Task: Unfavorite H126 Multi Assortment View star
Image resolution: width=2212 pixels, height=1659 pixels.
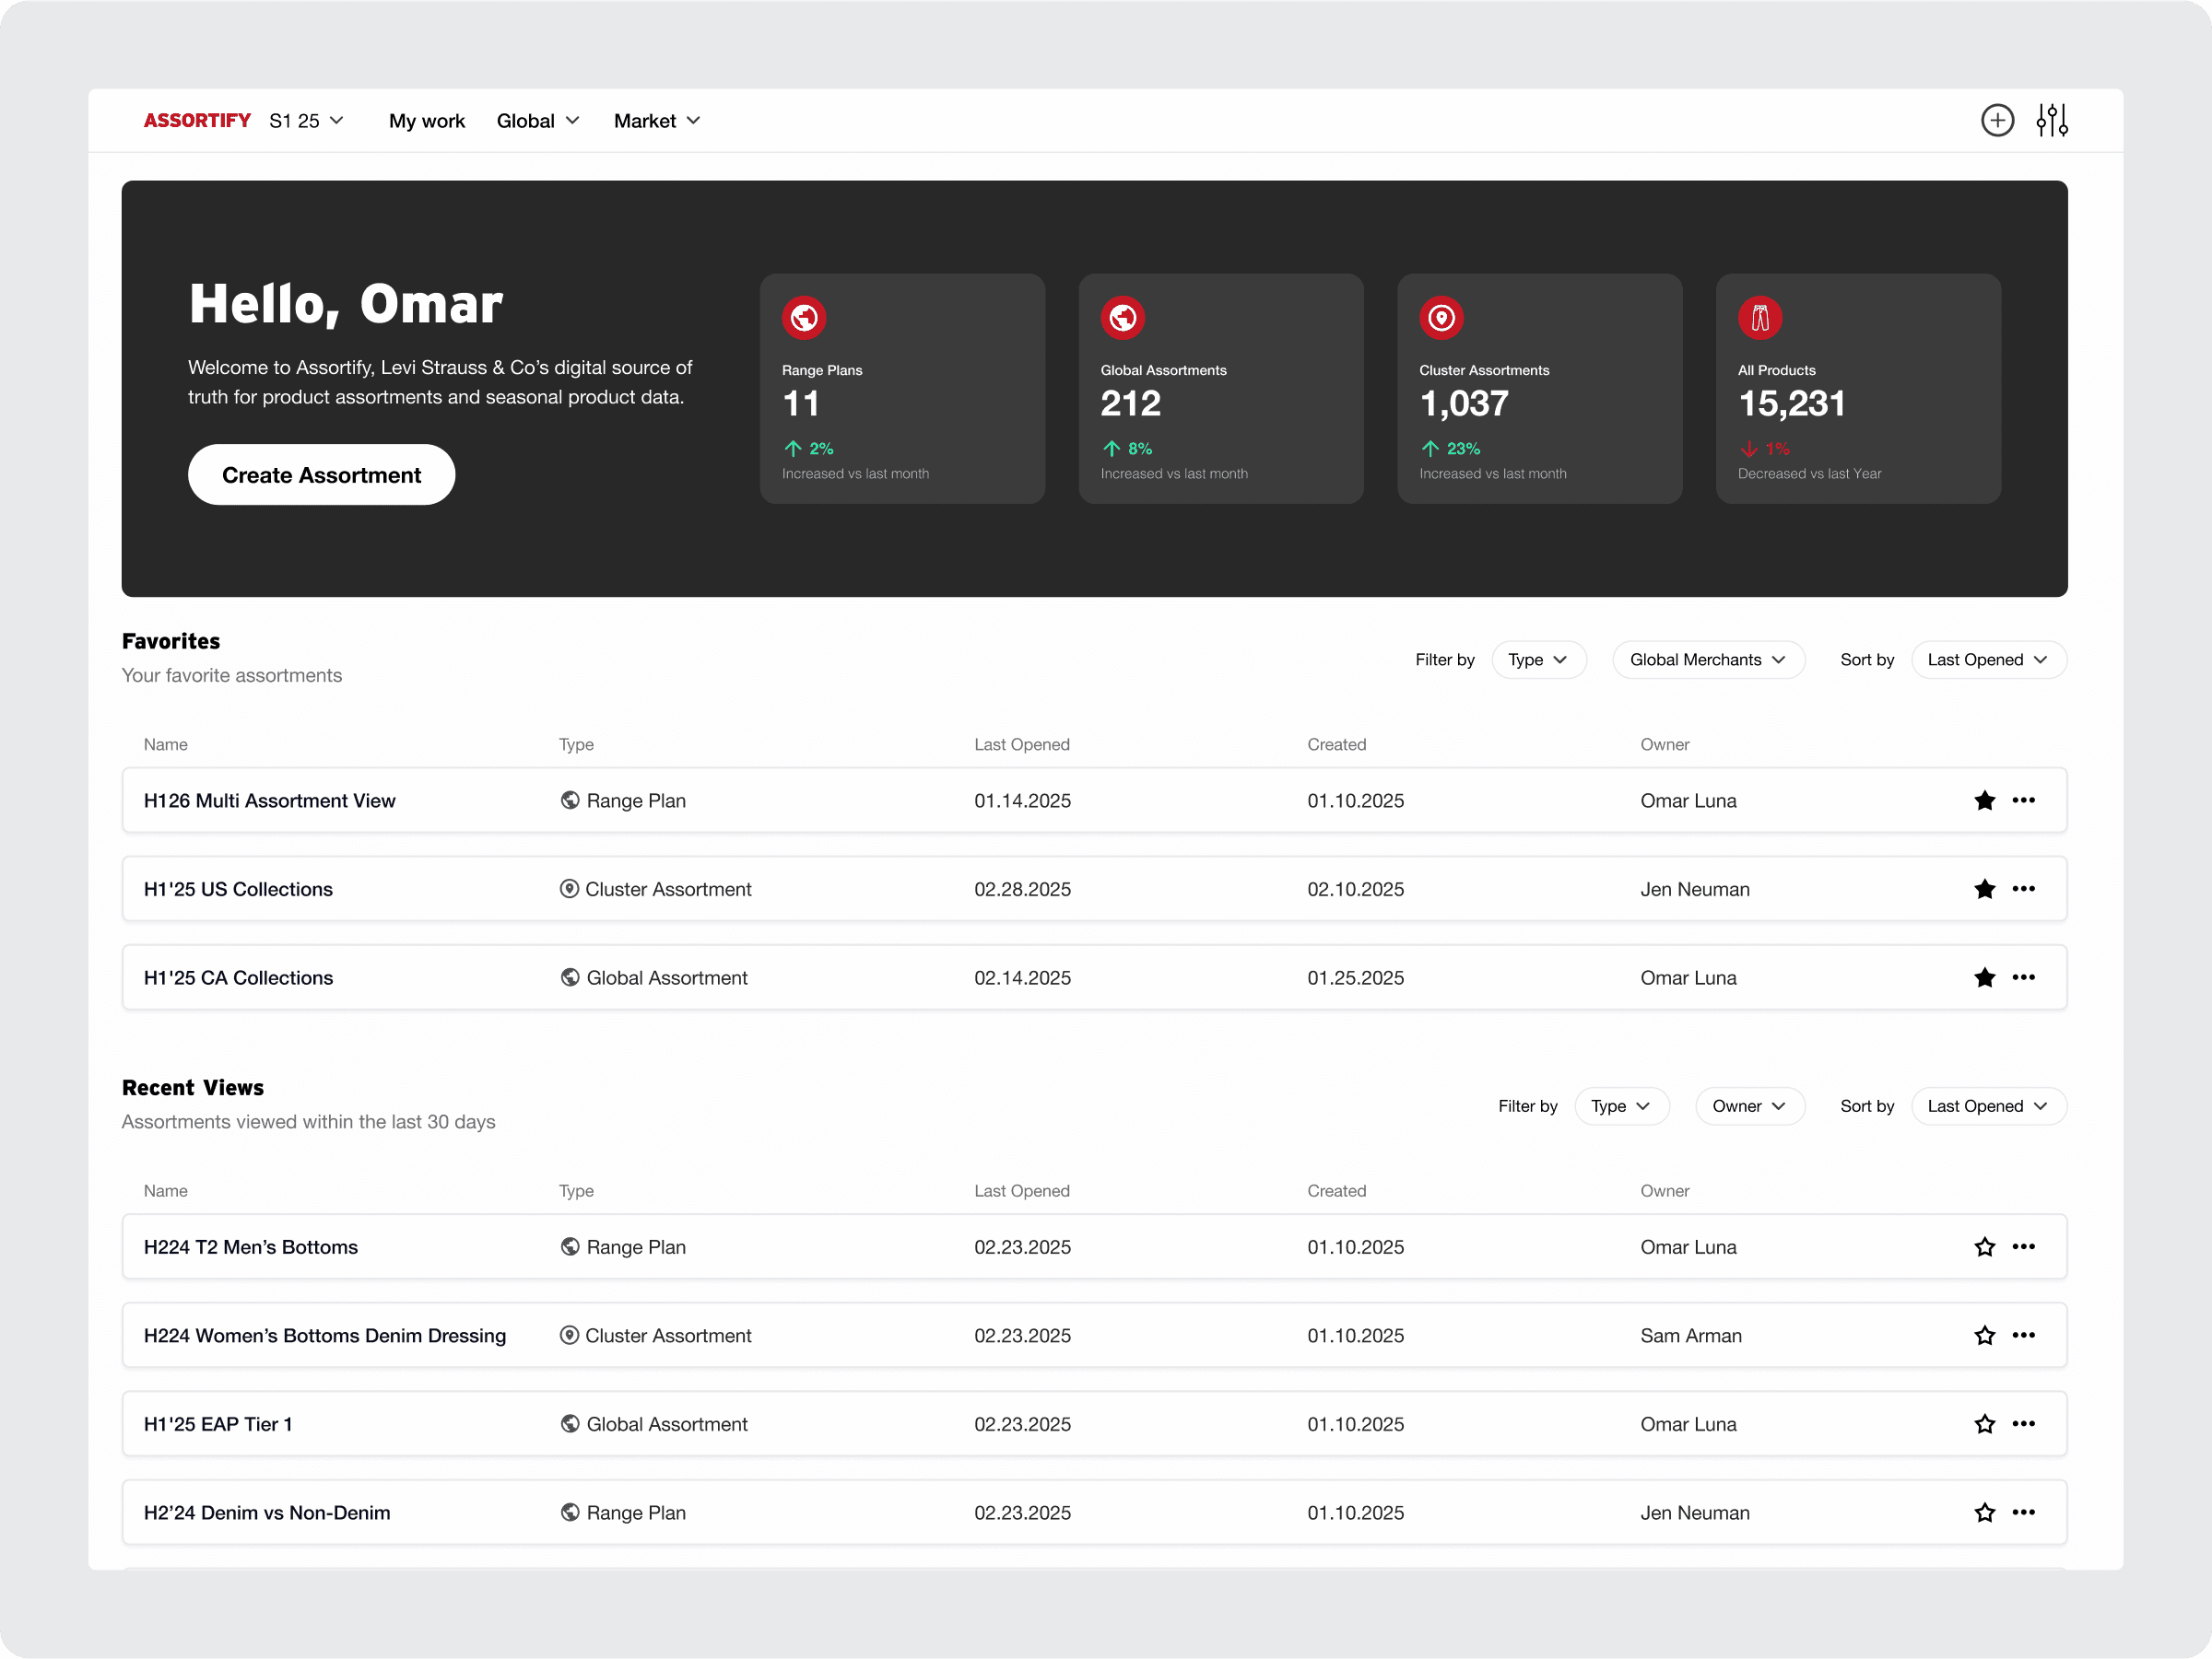Action: click(x=1984, y=800)
